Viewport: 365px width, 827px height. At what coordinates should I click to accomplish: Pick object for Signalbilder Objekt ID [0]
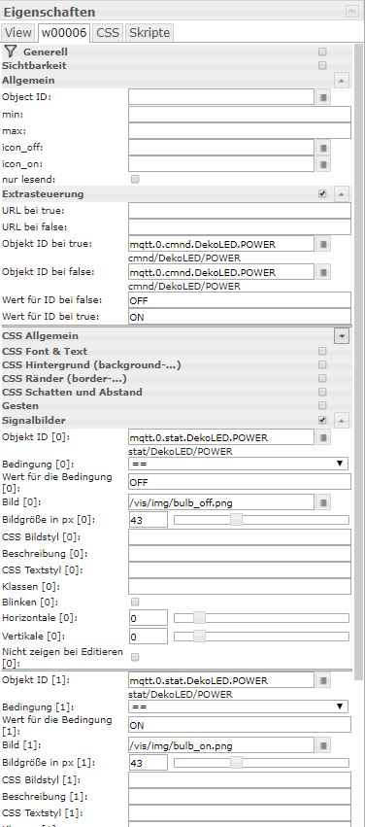(x=323, y=437)
